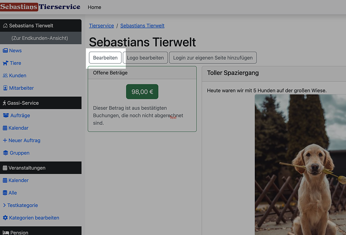Follow the Tierservice breadcrumb link

point(101,26)
